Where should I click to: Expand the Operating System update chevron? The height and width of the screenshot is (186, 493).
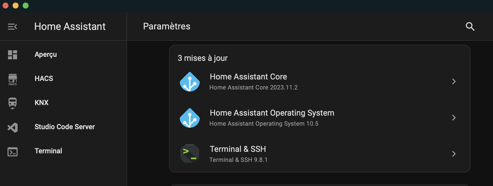(x=454, y=118)
